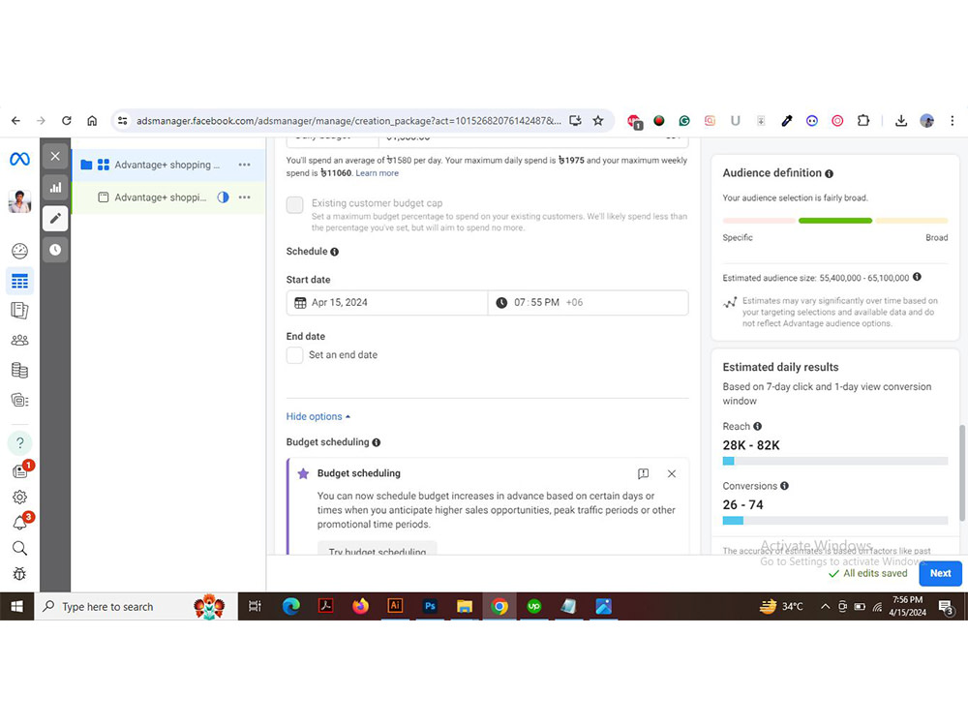The image size is (968, 726).
Task: Click Try budget scheduling button
Action: click(378, 549)
